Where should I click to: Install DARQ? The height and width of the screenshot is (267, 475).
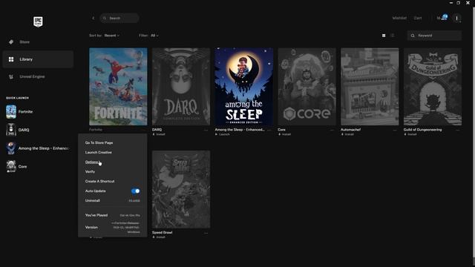pyautogui.click(x=159, y=134)
